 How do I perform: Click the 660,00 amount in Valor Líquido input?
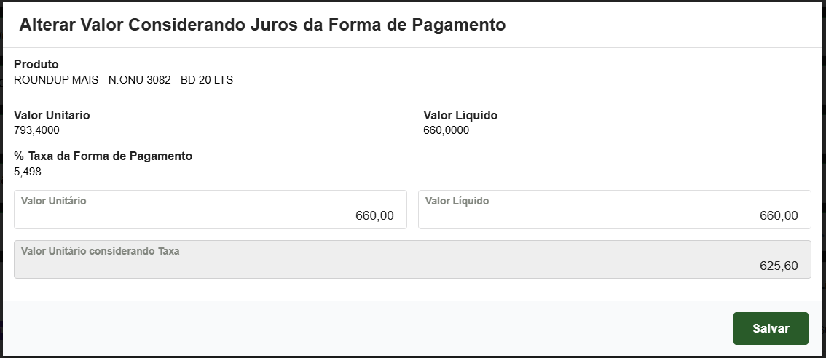(x=779, y=216)
